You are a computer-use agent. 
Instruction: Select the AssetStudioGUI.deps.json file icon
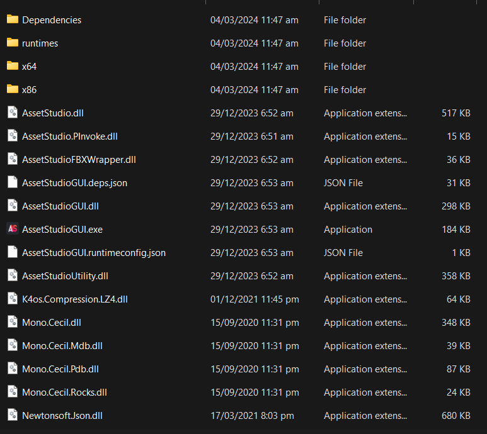(x=13, y=182)
